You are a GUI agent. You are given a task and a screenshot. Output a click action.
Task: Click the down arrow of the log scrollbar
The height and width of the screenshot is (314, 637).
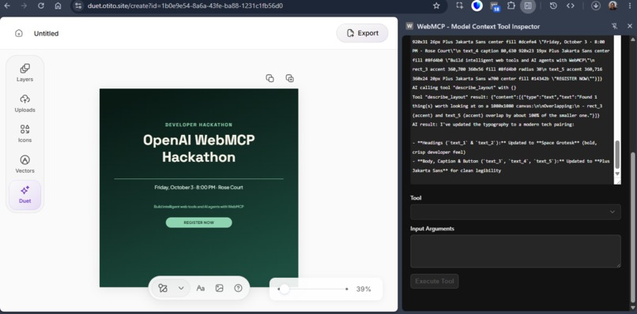click(x=617, y=174)
